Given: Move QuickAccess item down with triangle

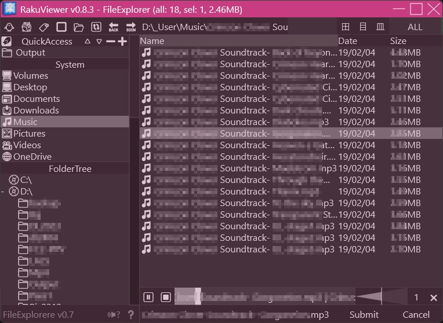Looking at the screenshot, I should point(99,42).
